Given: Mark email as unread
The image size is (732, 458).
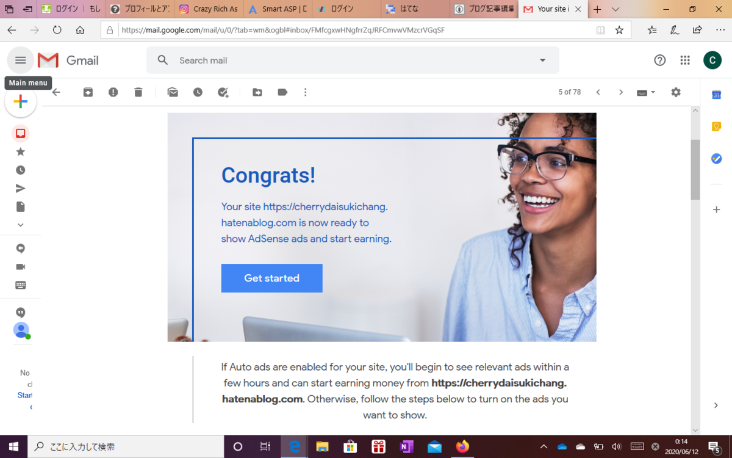Looking at the screenshot, I should [173, 92].
